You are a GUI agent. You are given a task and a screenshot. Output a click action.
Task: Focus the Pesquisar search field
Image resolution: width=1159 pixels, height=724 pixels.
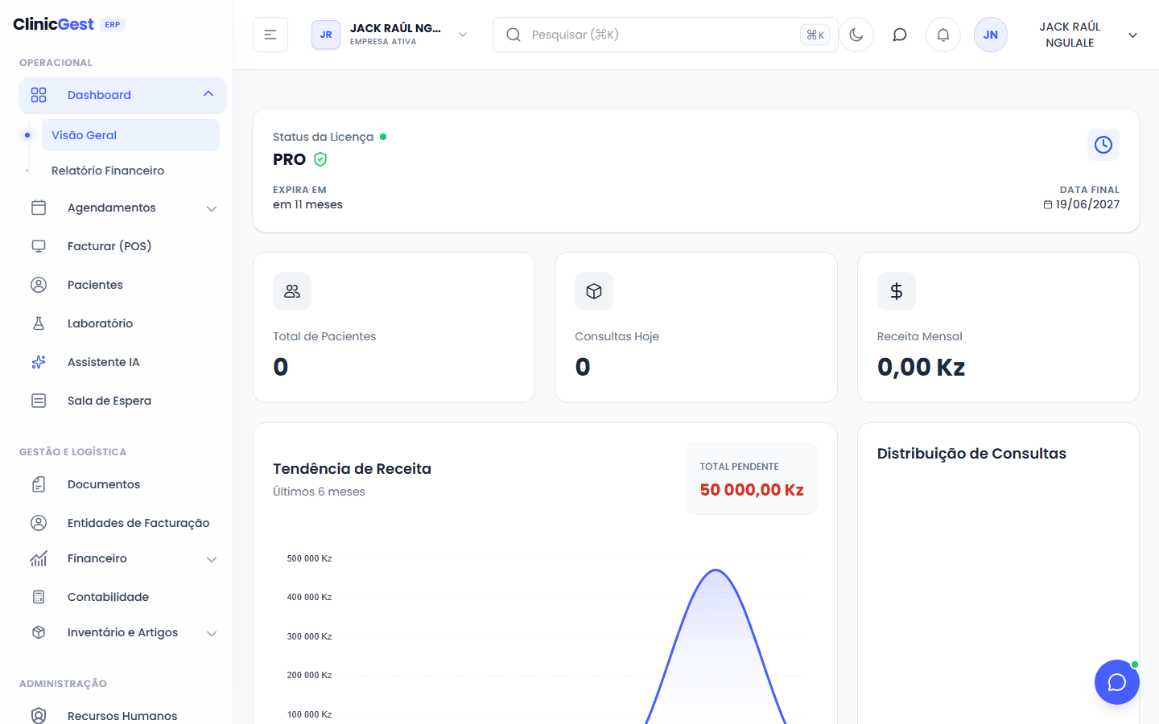(665, 35)
